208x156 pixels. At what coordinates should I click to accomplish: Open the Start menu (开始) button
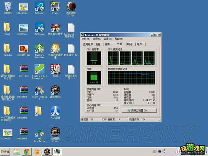[5, 151]
